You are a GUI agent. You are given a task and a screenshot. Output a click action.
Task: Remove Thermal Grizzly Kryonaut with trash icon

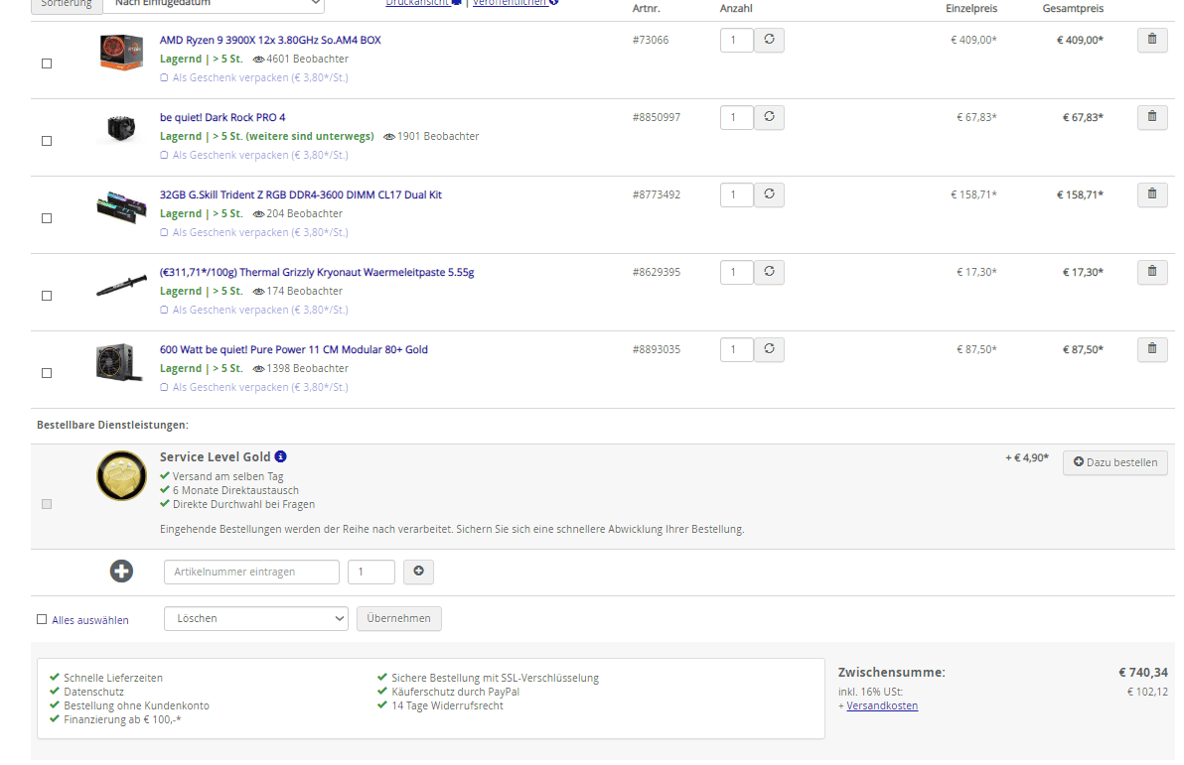[1152, 272]
